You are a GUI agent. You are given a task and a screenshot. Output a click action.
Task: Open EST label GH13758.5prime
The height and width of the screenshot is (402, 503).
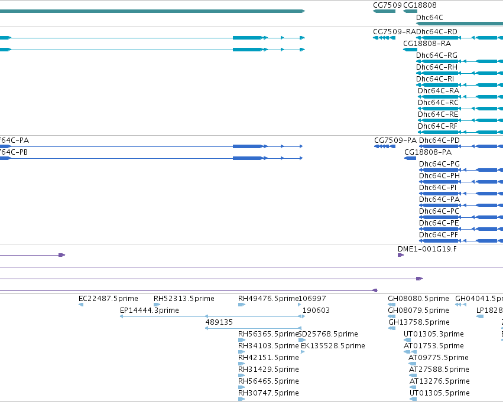click(419, 322)
